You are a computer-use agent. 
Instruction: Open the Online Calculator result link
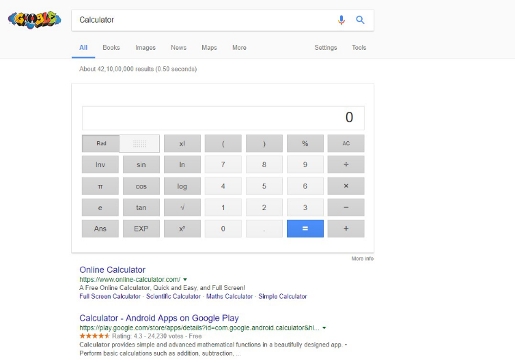pyautogui.click(x=112, y=270)
